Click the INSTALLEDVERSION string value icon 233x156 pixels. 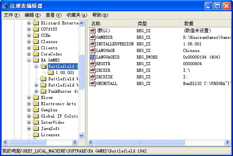tap(92, 44)
